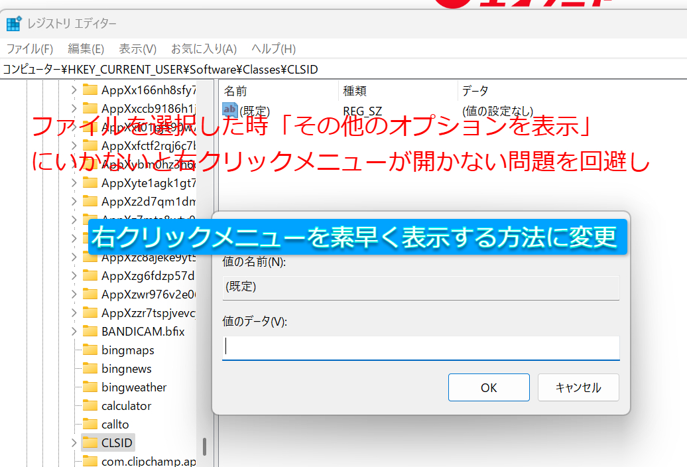
Task: Click the Registry Editor icon in the title bar
Action: click(14, 23)
